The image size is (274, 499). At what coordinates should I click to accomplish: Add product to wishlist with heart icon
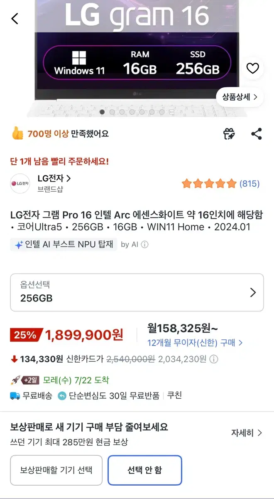(x=252, y=68)
